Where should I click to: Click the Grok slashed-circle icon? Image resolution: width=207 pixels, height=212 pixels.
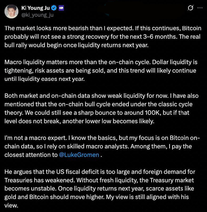pyautogui.click(x=190, y=8)
